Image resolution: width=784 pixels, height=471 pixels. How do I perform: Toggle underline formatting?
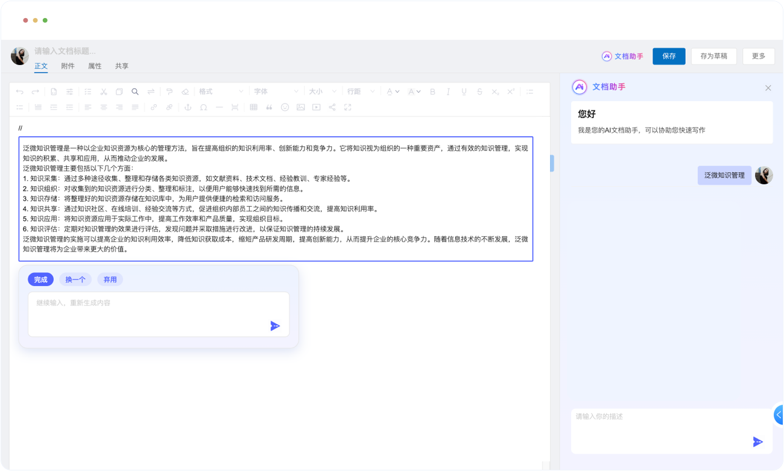464,92
